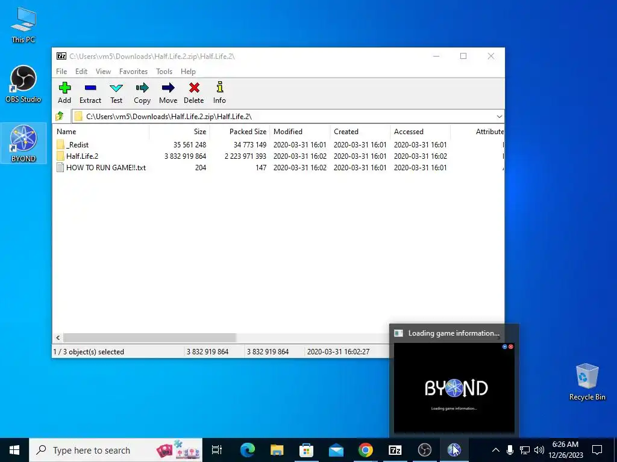Sort by the Name column header
This screenshot has height=462, width=617.
(101, 132)
